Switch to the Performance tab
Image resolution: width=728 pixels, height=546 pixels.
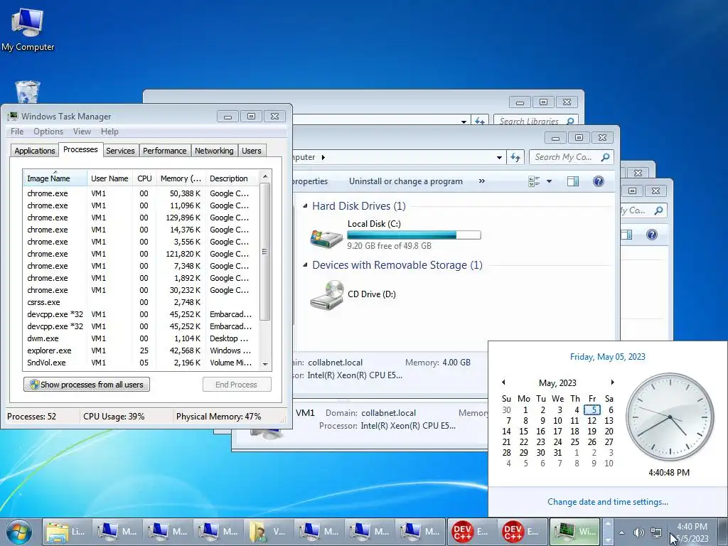[x=164, y=151]
